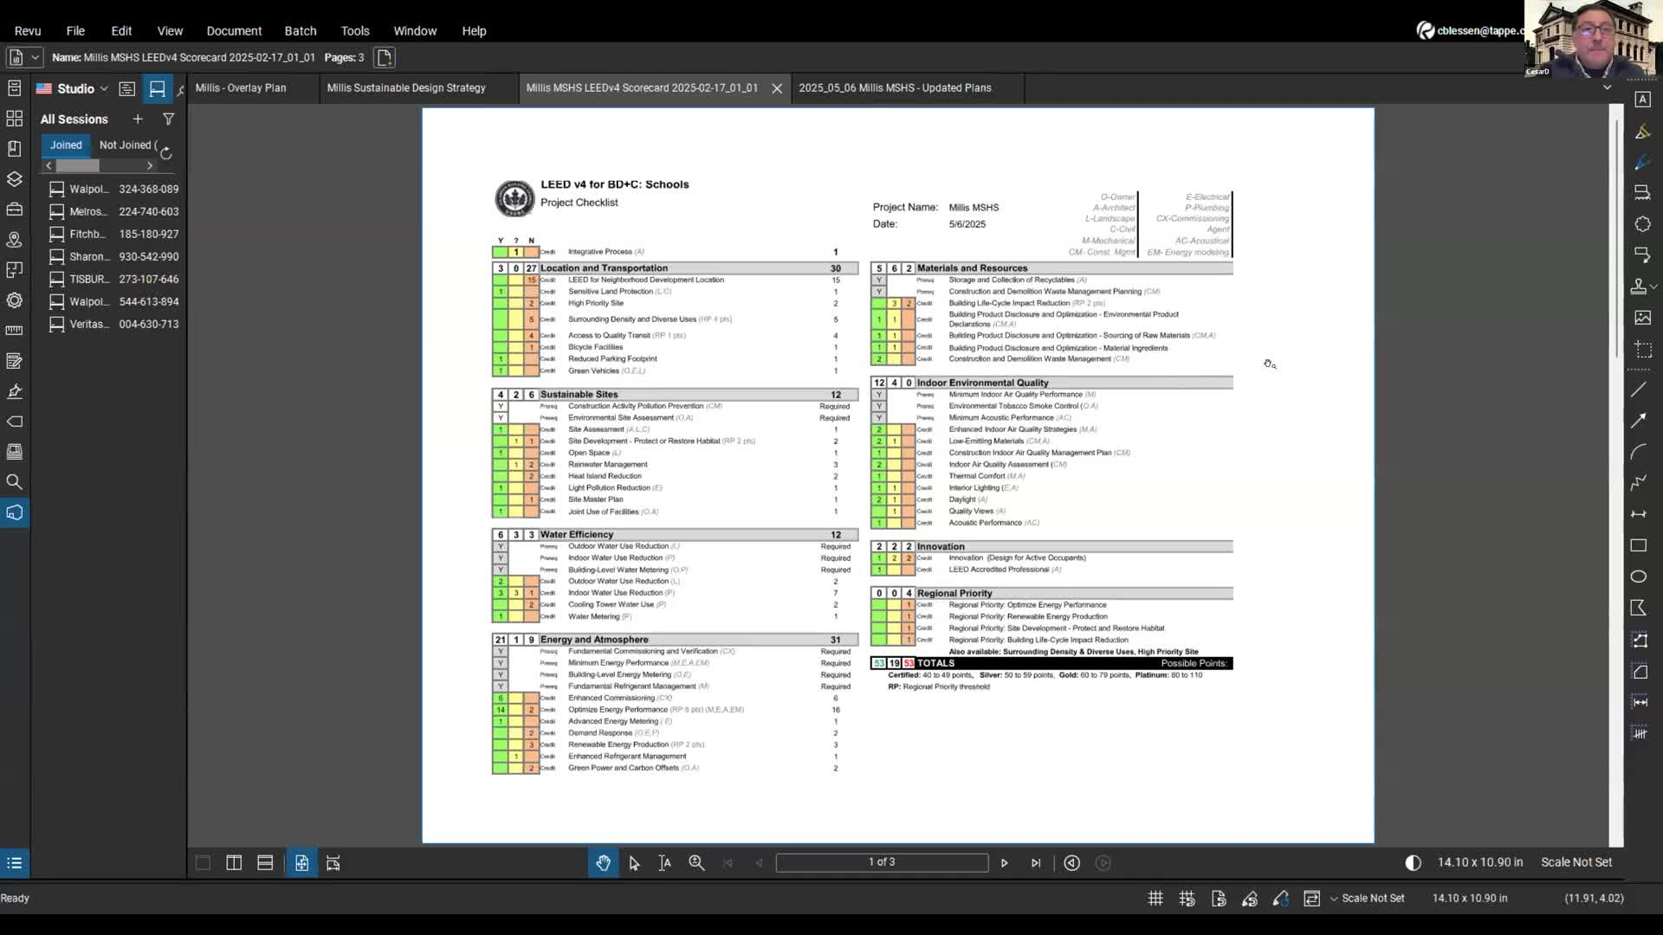Go to previous view
1663x935 pixels.
pos(1072,863)
